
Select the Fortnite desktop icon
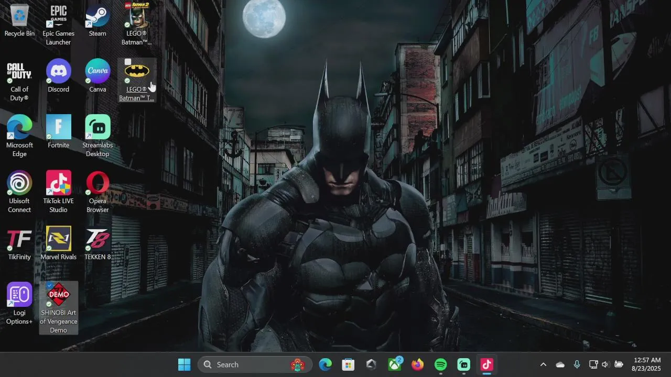[58, 132]
